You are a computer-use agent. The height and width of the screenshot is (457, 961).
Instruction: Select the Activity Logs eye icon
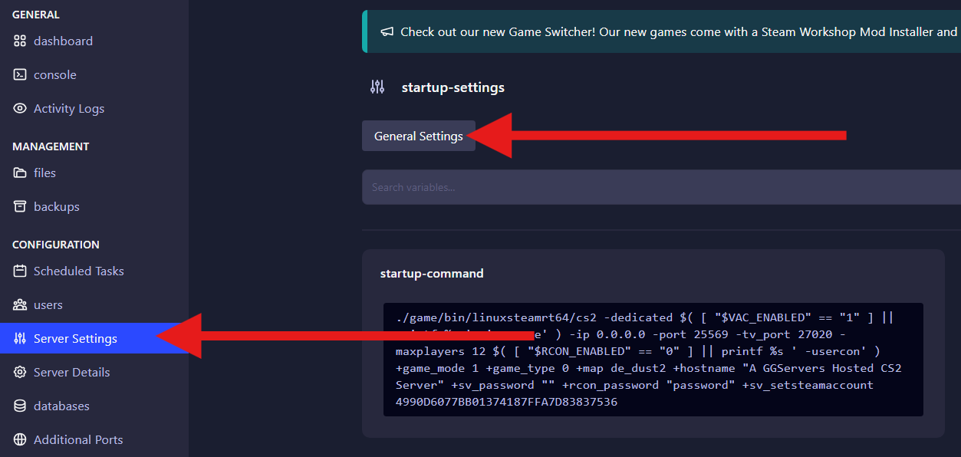point(18,108)
